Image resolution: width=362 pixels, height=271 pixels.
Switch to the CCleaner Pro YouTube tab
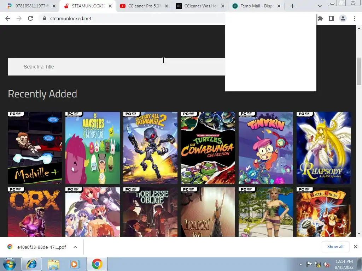pyautogui.click(x=143, y=6)
